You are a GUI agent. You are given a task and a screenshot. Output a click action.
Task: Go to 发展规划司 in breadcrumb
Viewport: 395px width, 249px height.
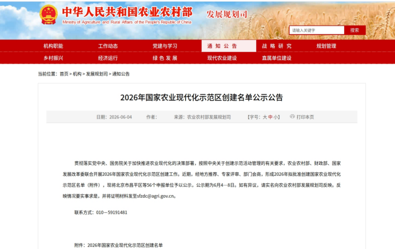pyautogui.click(x=97, y=74)
